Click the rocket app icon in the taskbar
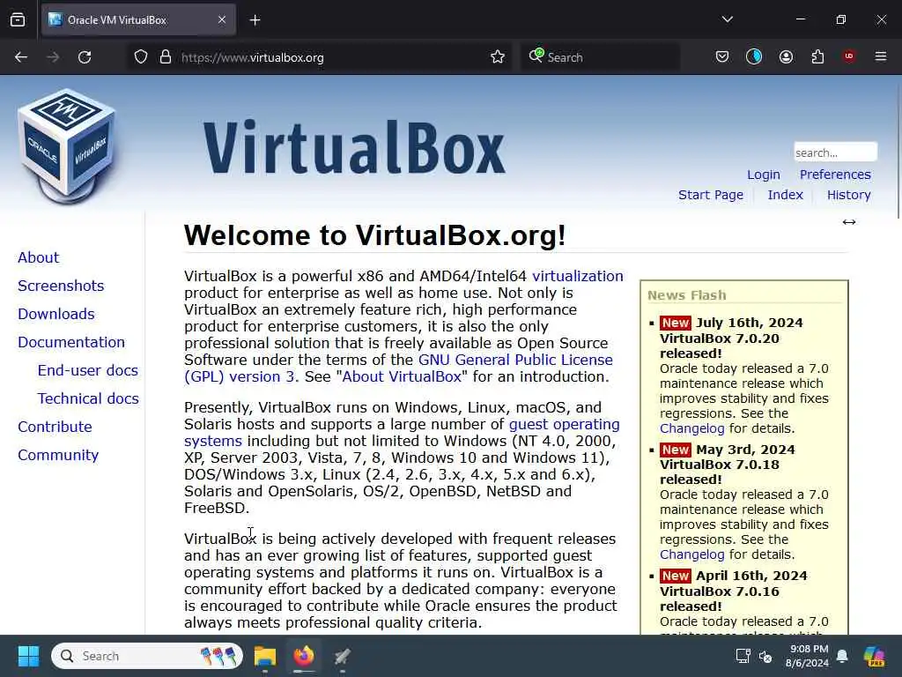The image size is (902, 677). [343, 656]
